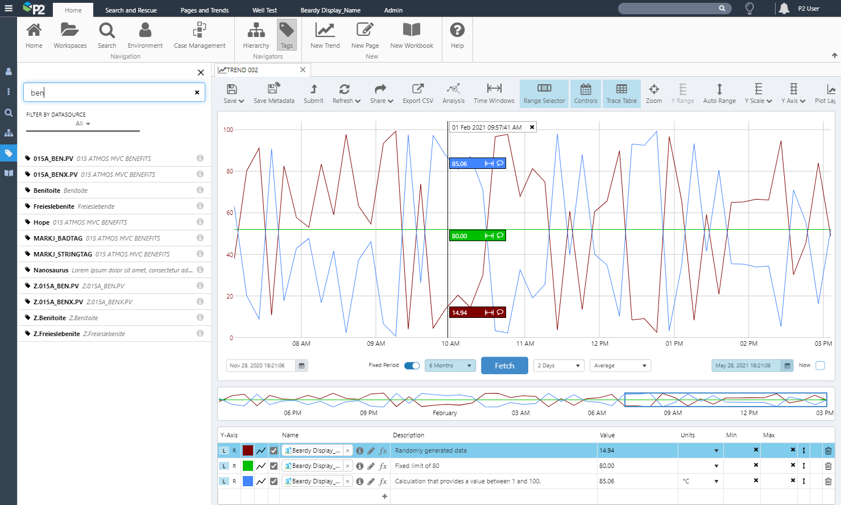Viewport: 841px width, 505px height.
Task: Click the Export CSV toolbar icon
Action: click(x=417, y=93)
